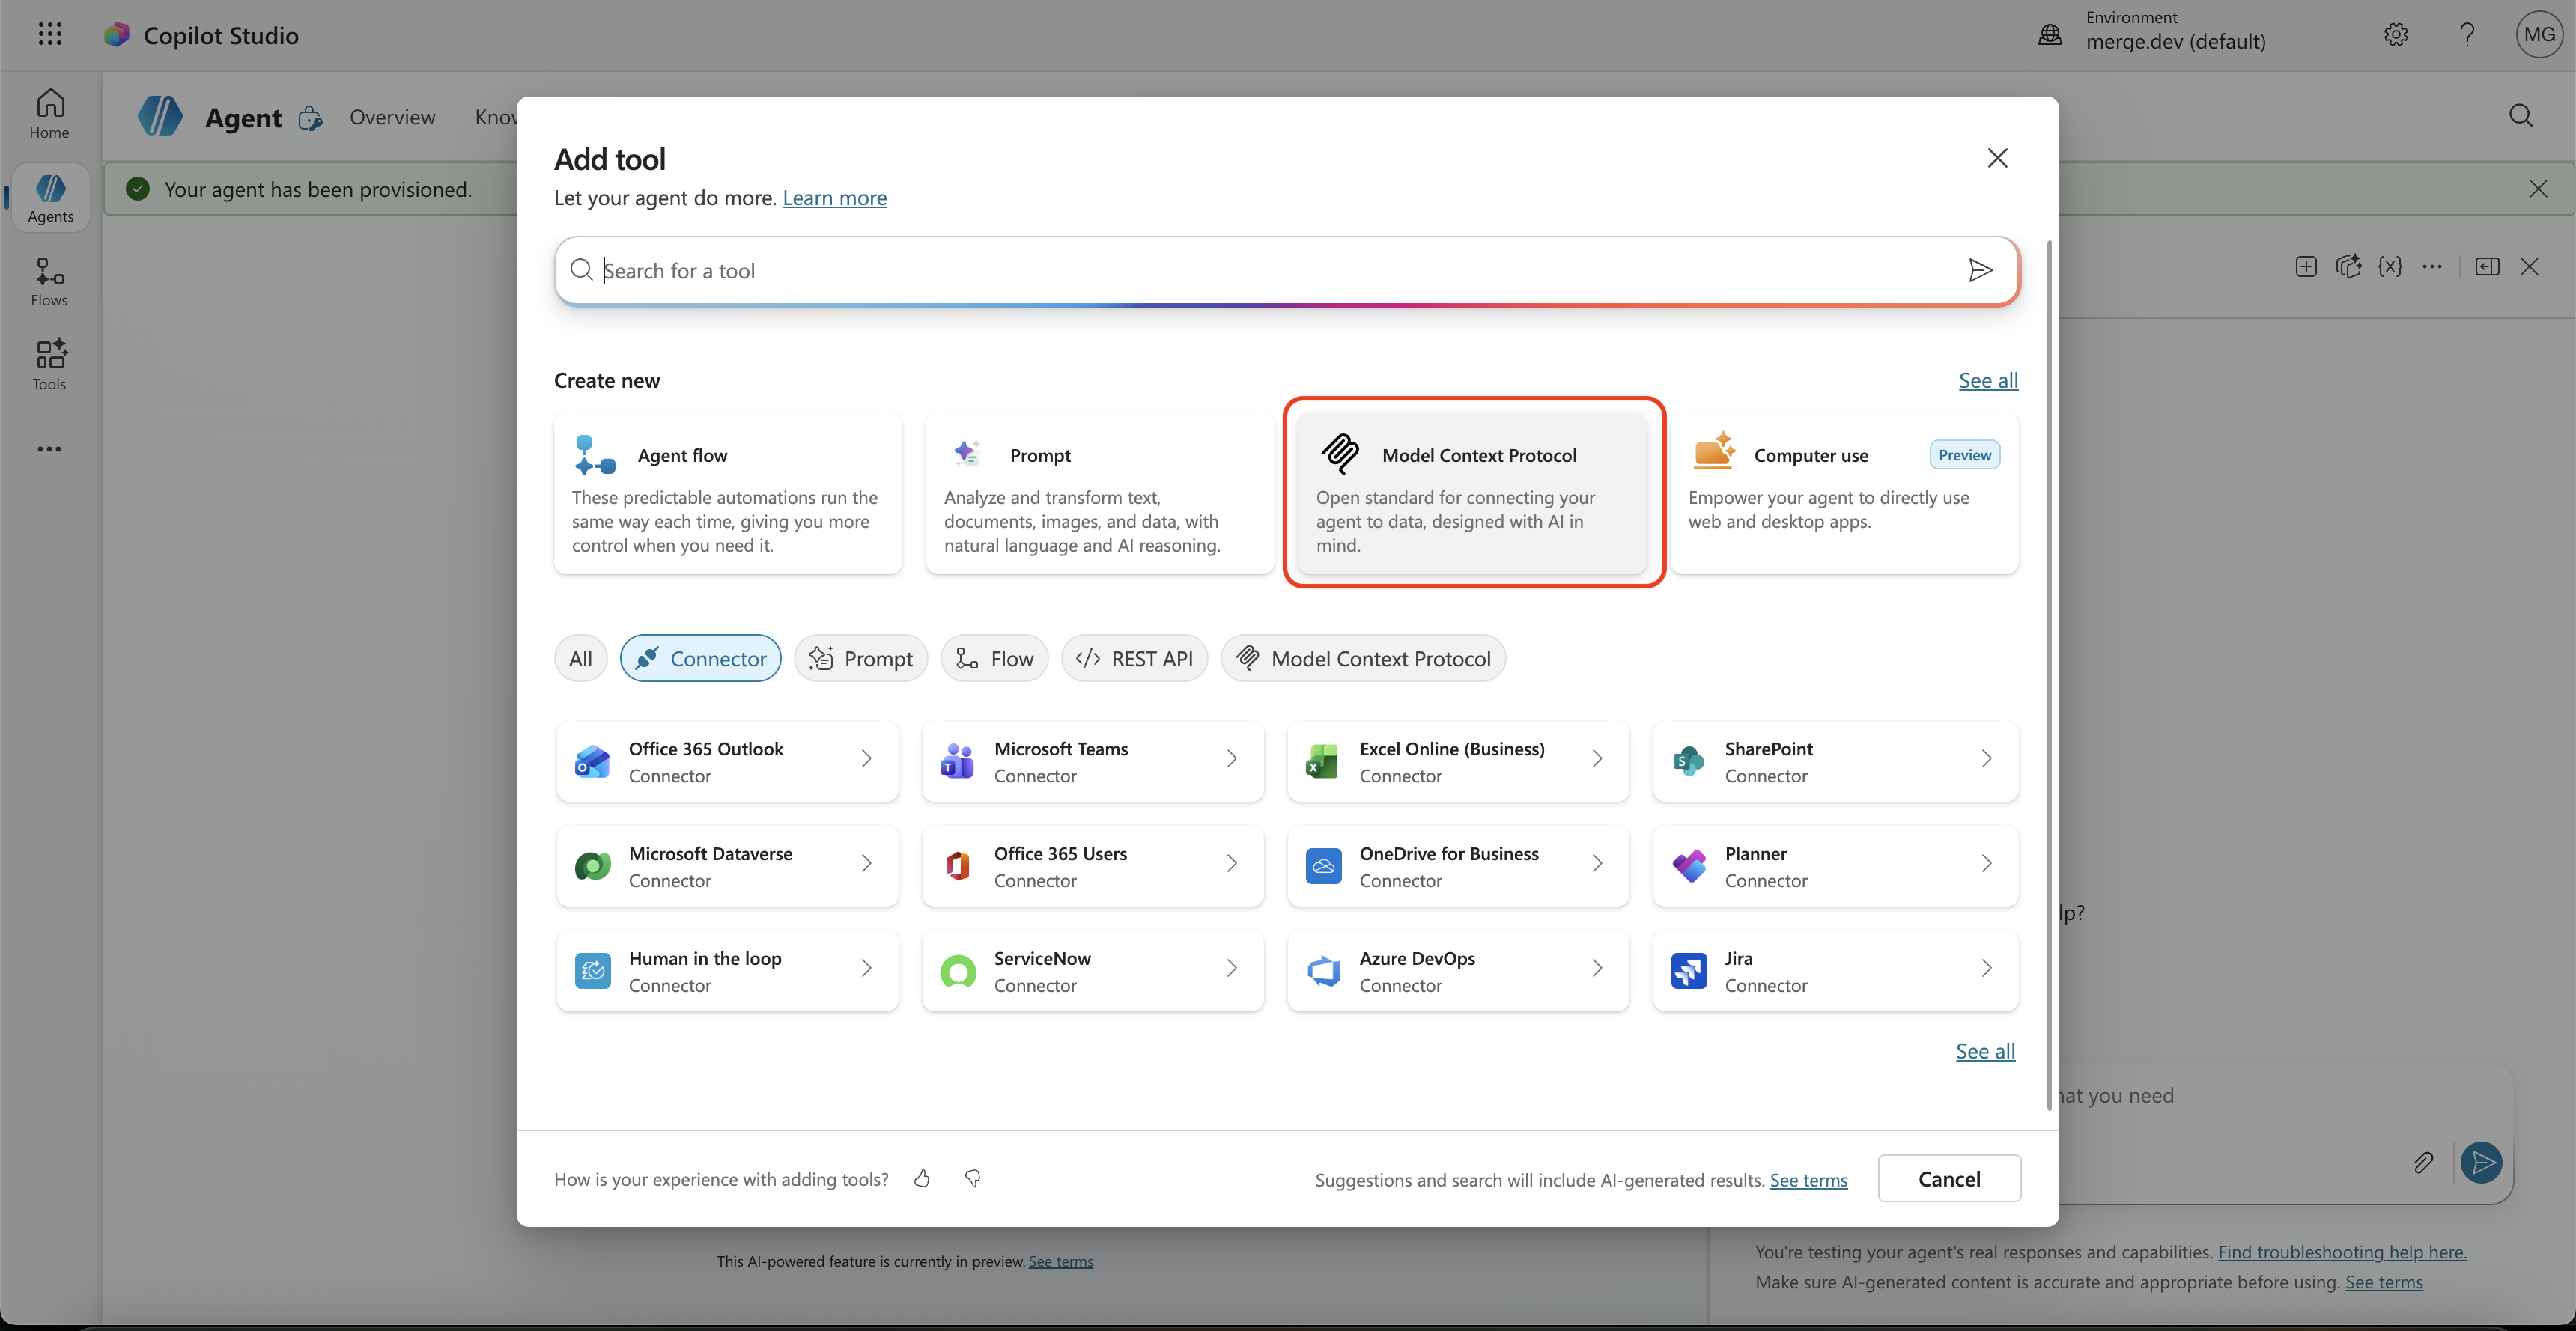Edit the agent name icon
The width and height of the screenshot is (2576, 1331).
311,118
